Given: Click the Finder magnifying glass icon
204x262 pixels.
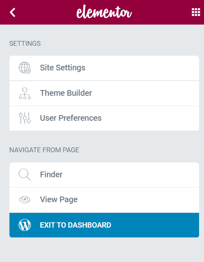Looking at the screenshot, I should click(25, 175).
